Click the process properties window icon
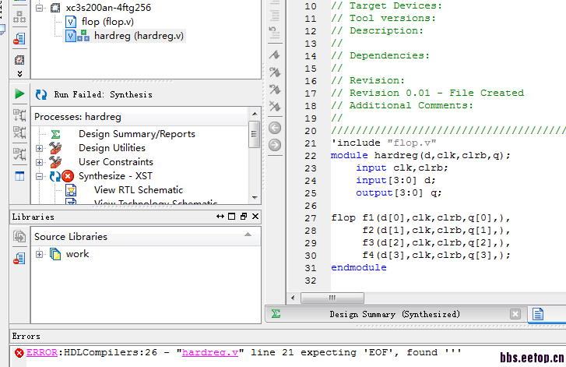This screenshot has height=367, width=566. 19,176
